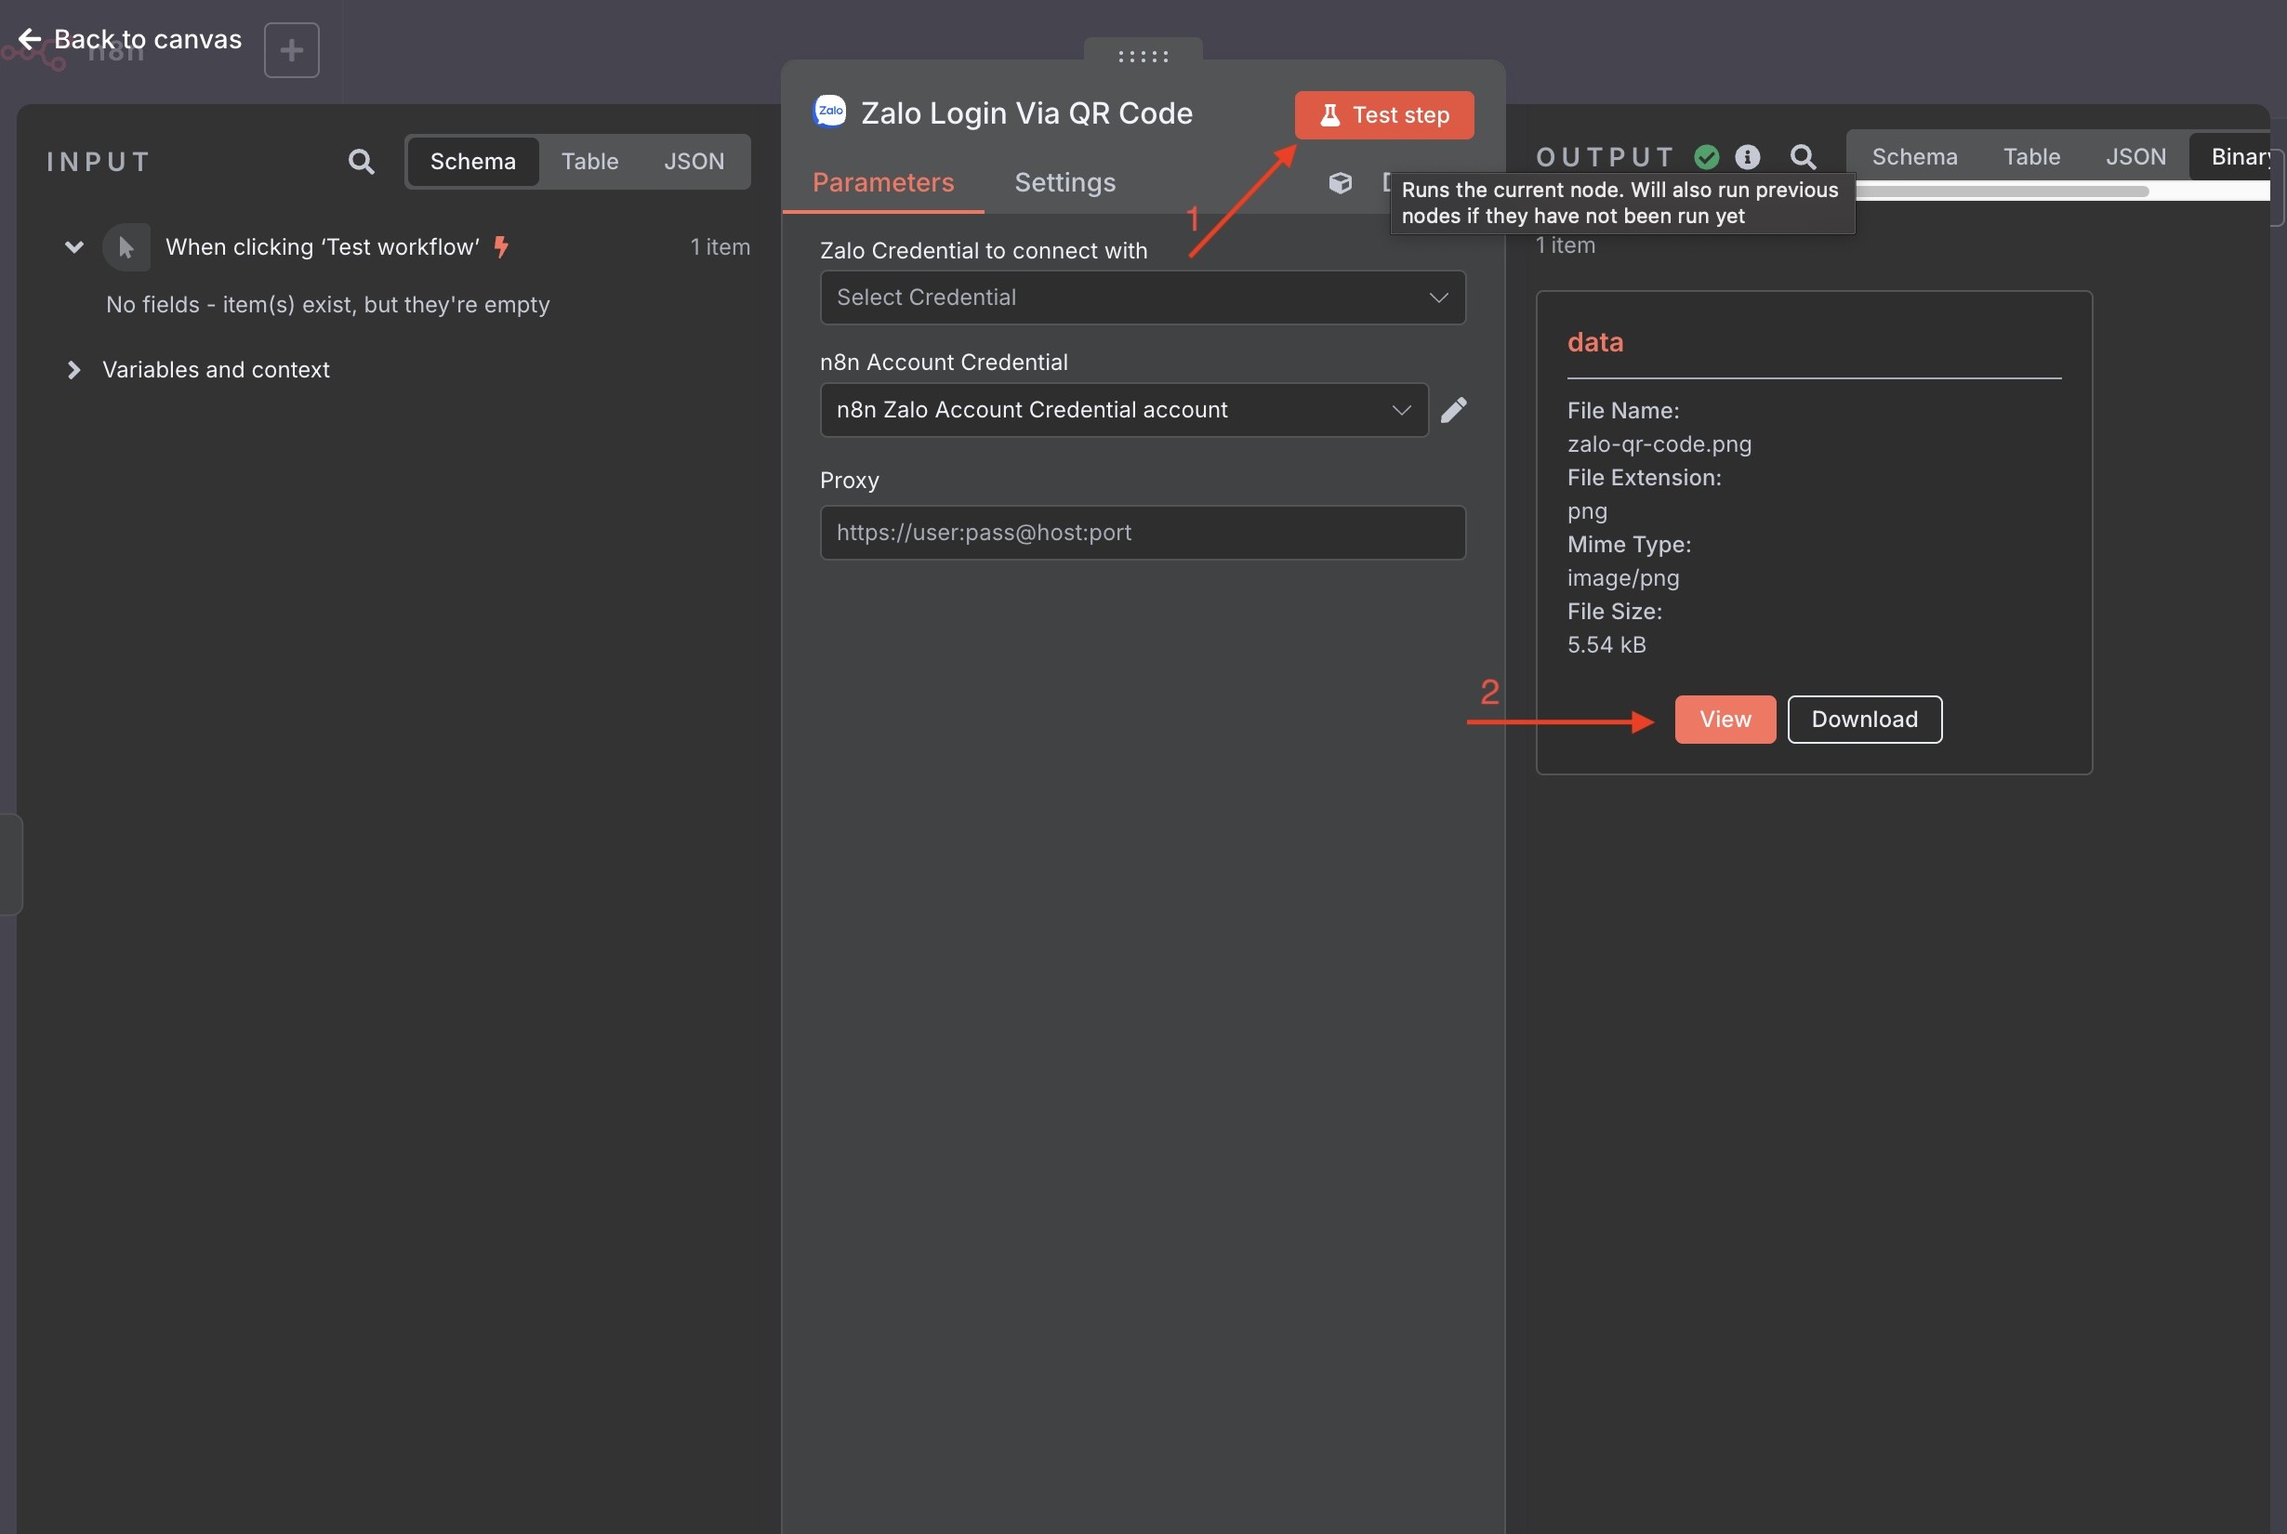Click the OUTPUT info icon
This screenshot has height=1534, width=2287.
1747,156
